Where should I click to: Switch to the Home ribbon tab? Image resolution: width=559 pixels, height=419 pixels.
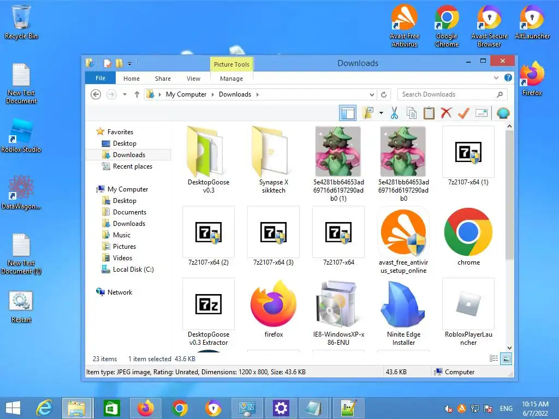pos(132,79)
